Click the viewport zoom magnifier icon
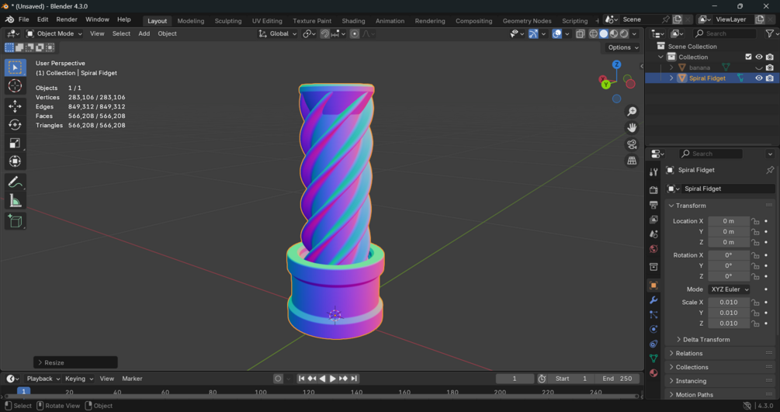 tap(632, 111)
